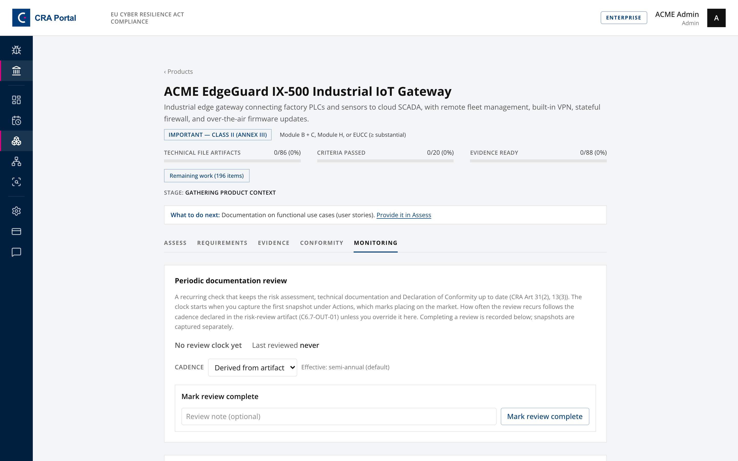Switch to the Evidence tab

click(274, 243)
